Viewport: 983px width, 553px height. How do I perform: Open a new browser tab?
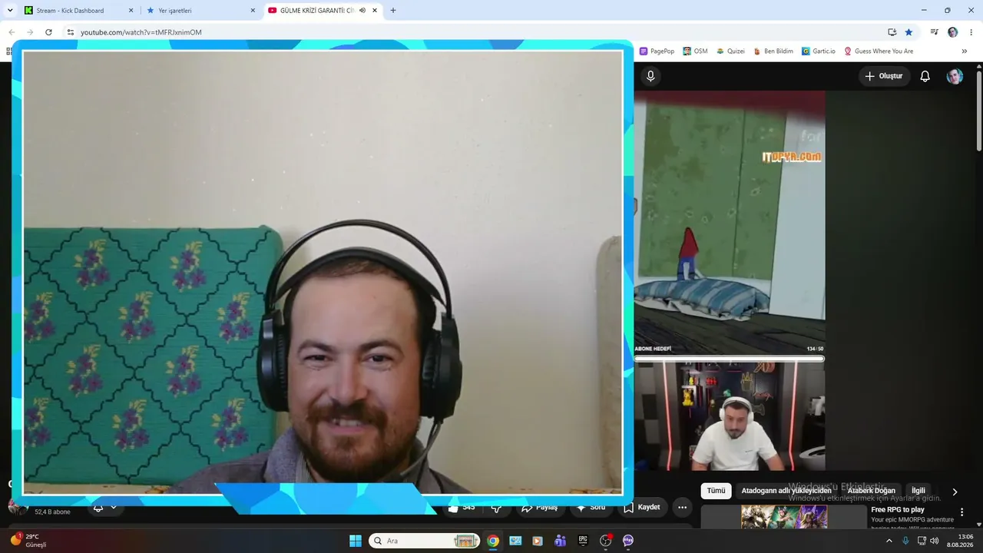click(393, 11)
